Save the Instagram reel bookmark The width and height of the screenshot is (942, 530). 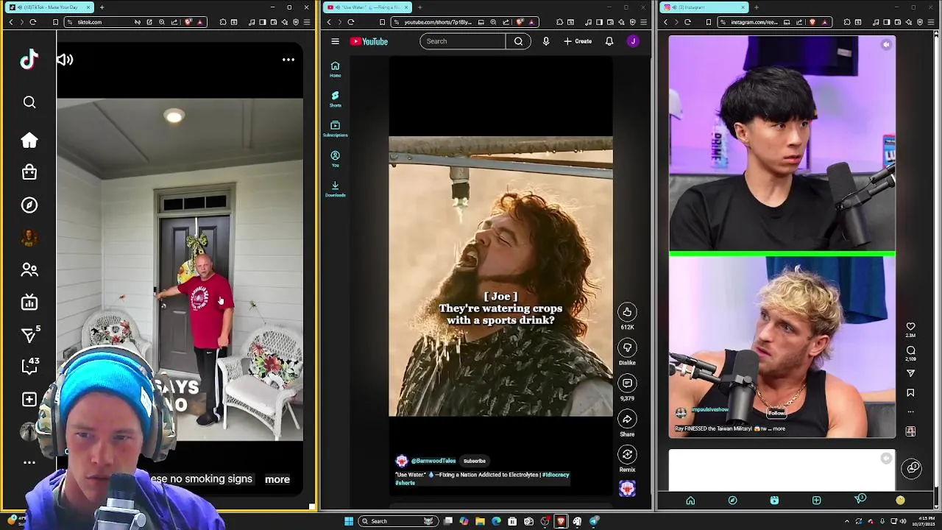[910, 393]
